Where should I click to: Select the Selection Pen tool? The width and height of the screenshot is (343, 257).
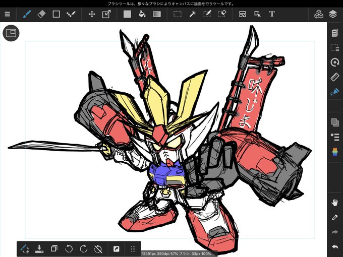[207, 14]
